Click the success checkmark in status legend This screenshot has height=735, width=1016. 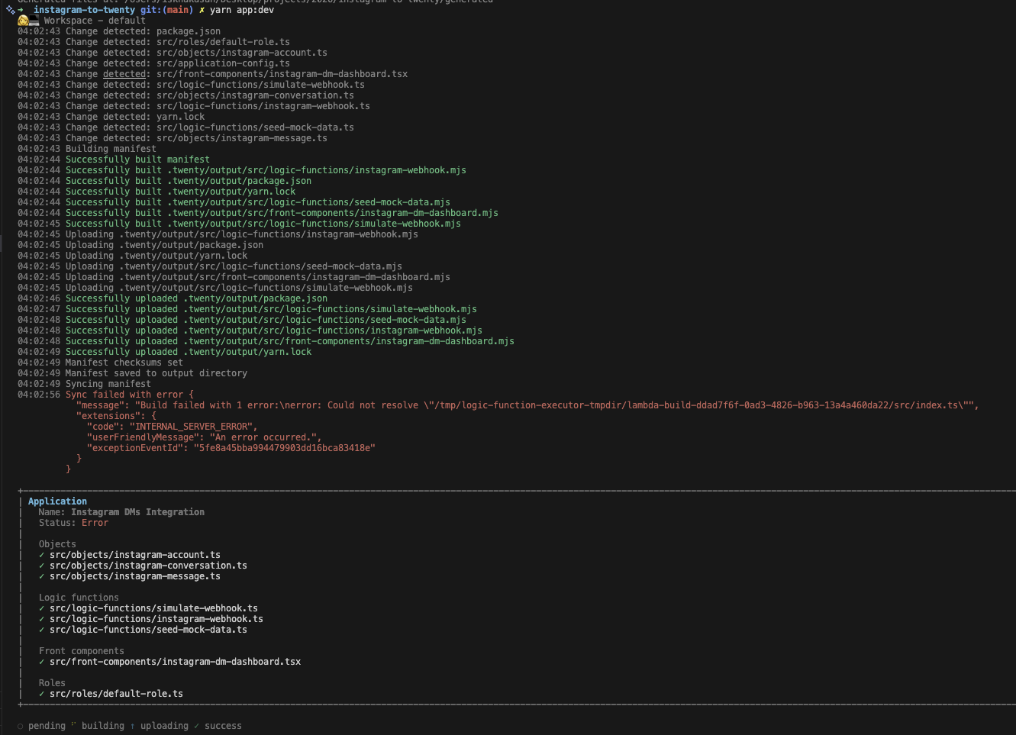(x=197, y=725)
